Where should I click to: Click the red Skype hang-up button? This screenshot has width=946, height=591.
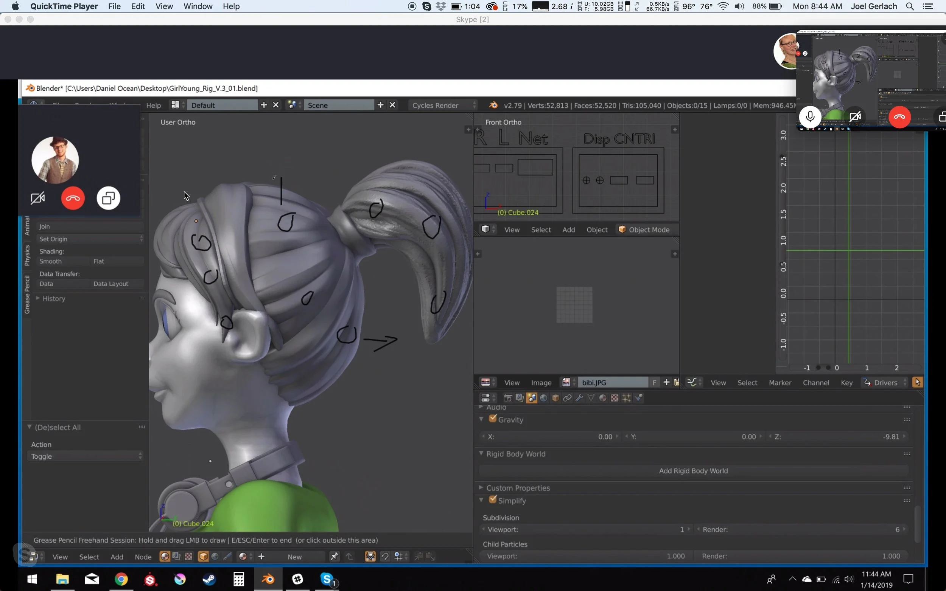(73, 198)
